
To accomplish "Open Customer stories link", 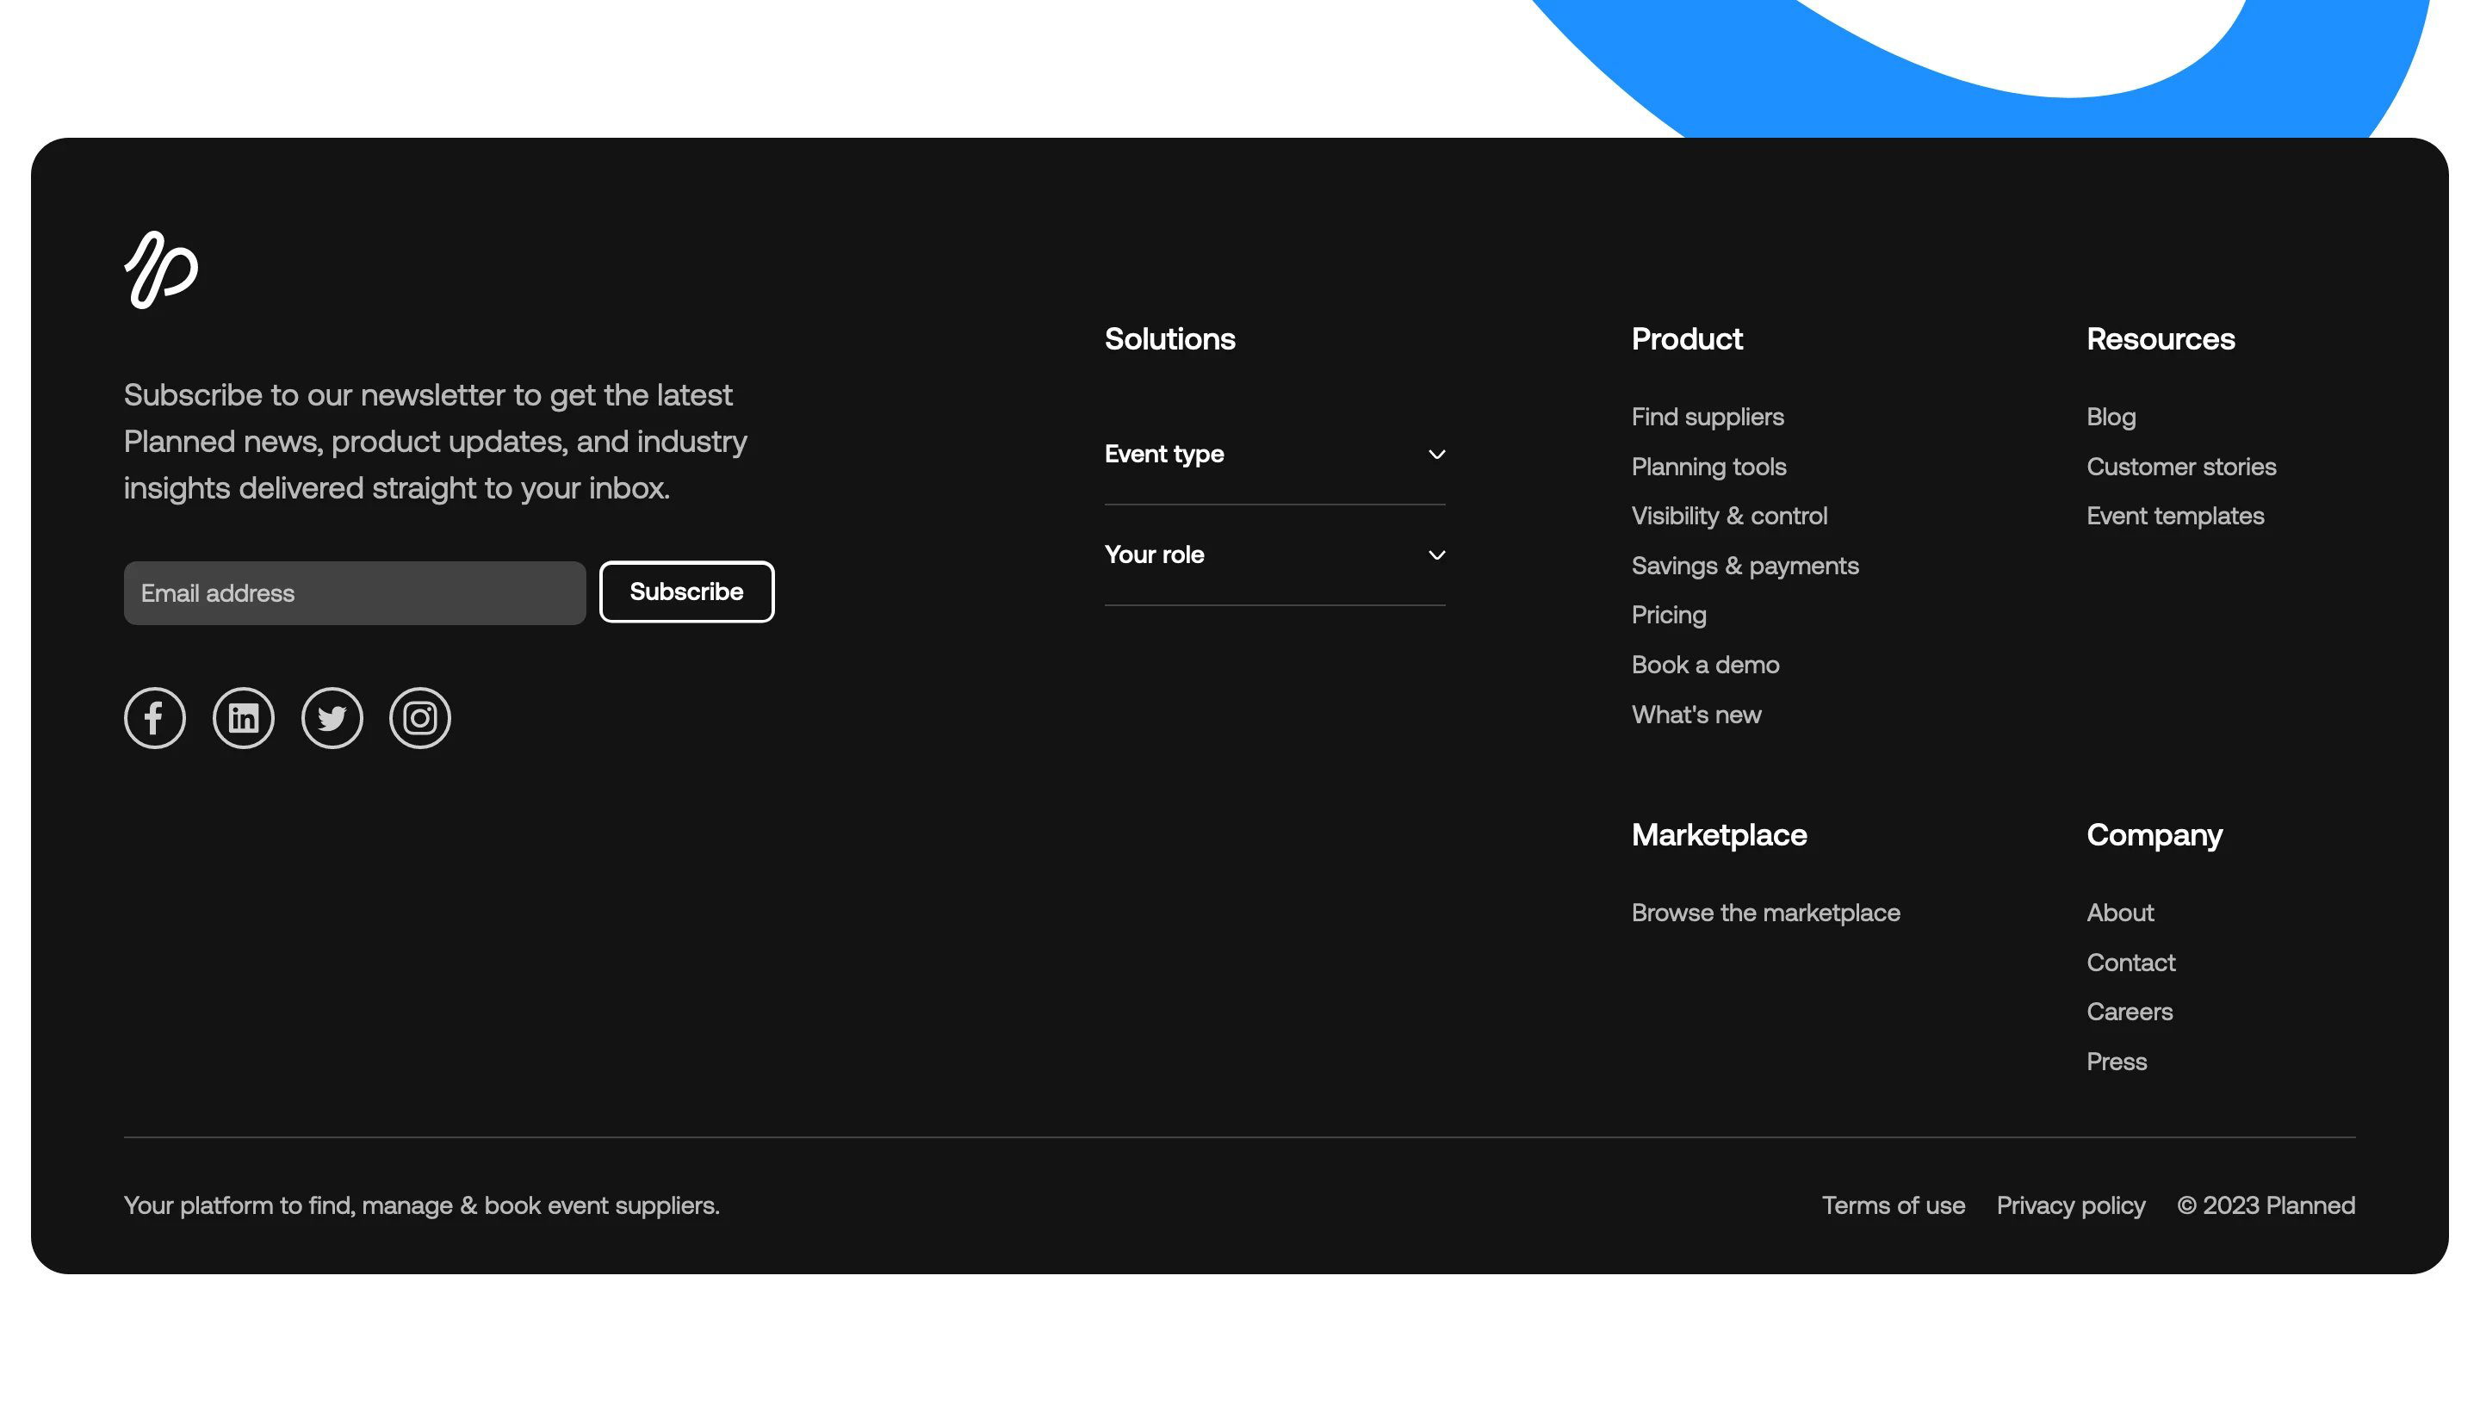I will pyautogui.click(x=2180, y=467).
